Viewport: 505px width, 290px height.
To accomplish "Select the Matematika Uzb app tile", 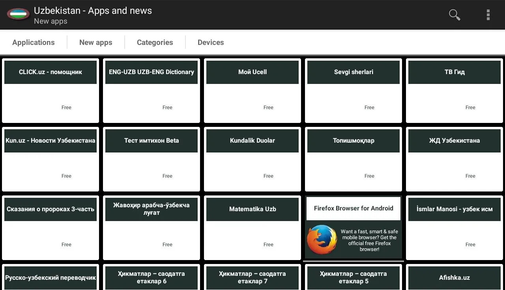I will point(252,228).
